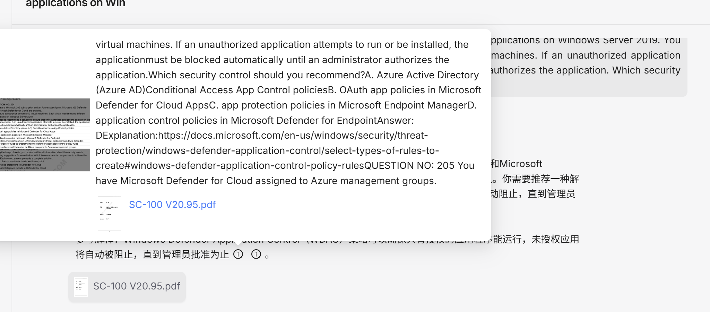Click the Answer: D text in the popup

tap(395, 120)
